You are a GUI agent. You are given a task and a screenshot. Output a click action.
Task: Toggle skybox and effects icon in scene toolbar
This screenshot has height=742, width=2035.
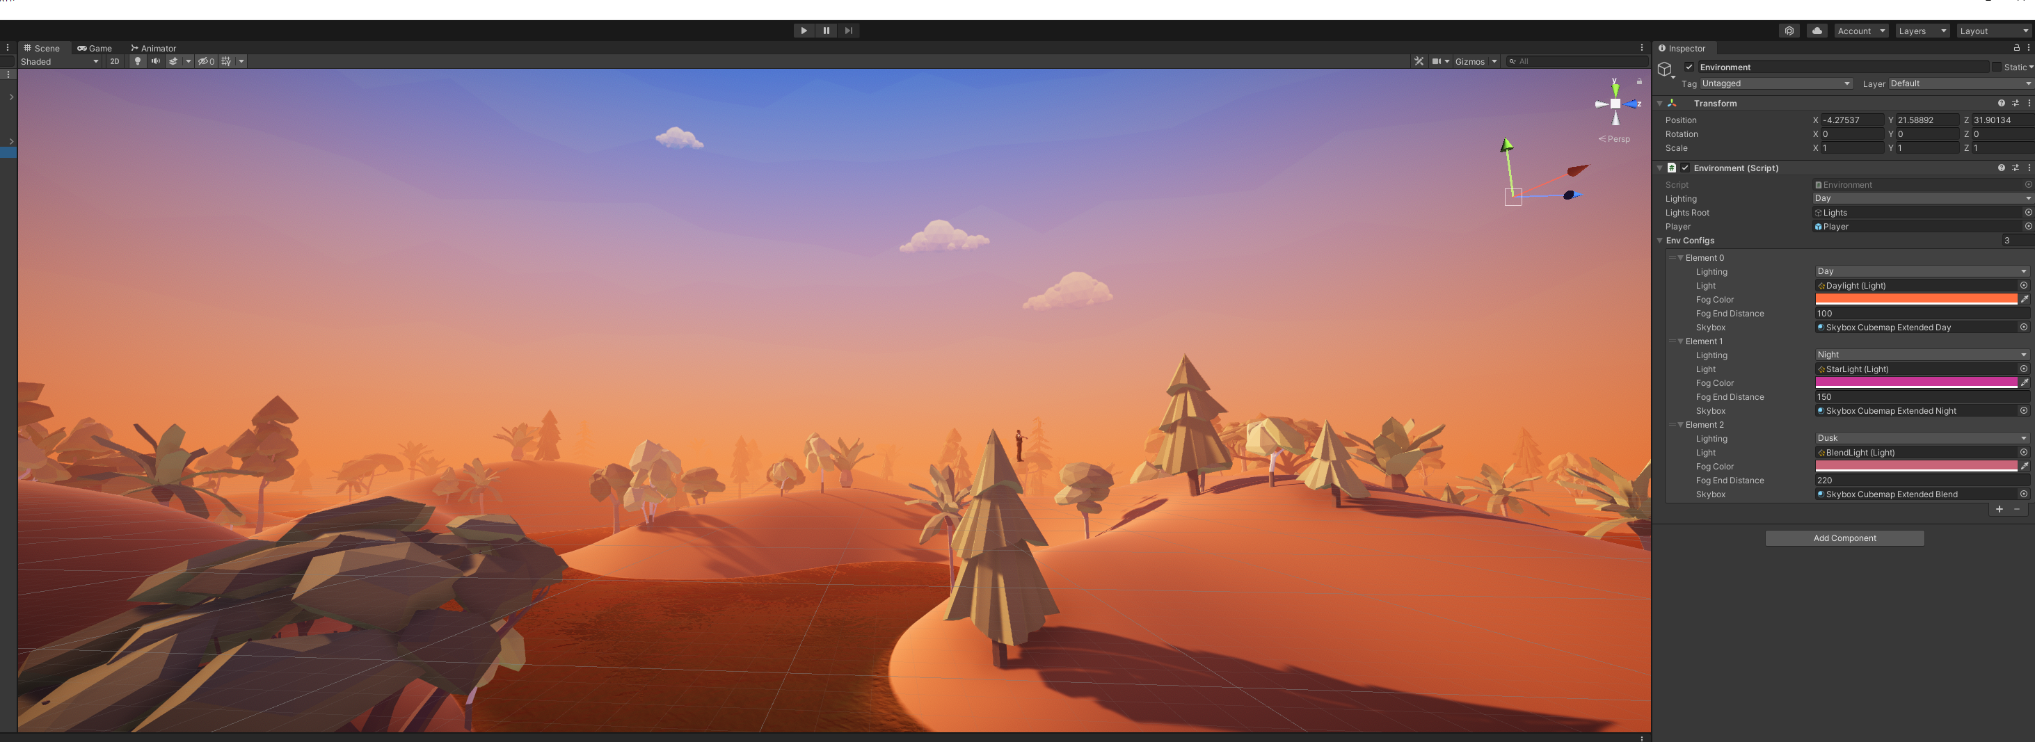(x=174, y=62)
